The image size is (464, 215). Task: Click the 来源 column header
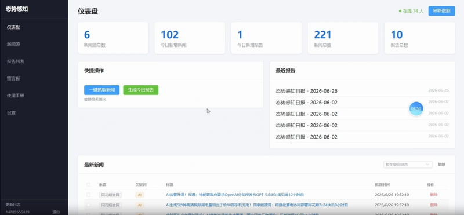pyautogui.click(x=103, y=184)
